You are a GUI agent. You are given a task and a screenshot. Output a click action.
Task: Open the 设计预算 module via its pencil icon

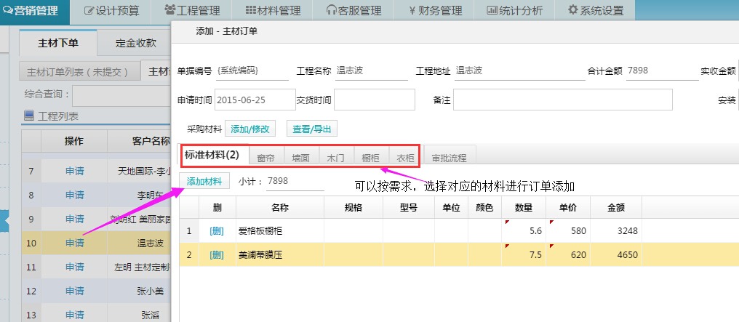[x=89, y=11]
